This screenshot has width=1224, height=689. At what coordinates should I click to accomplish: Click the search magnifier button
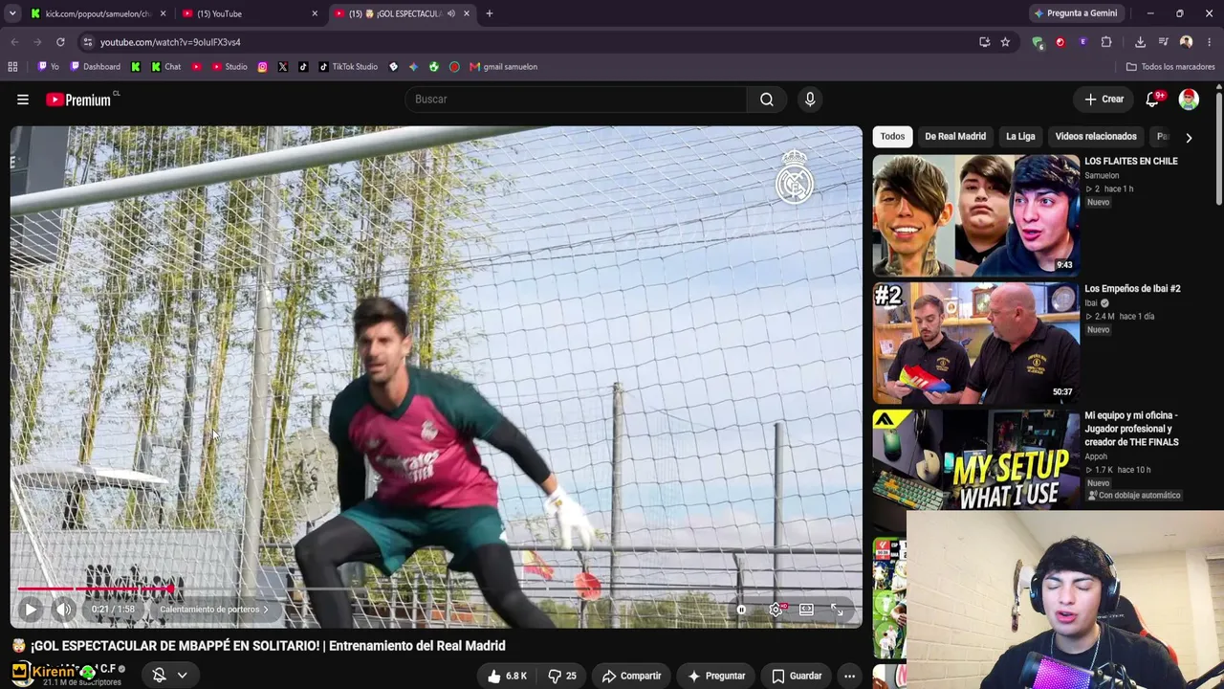pos(767,100)
